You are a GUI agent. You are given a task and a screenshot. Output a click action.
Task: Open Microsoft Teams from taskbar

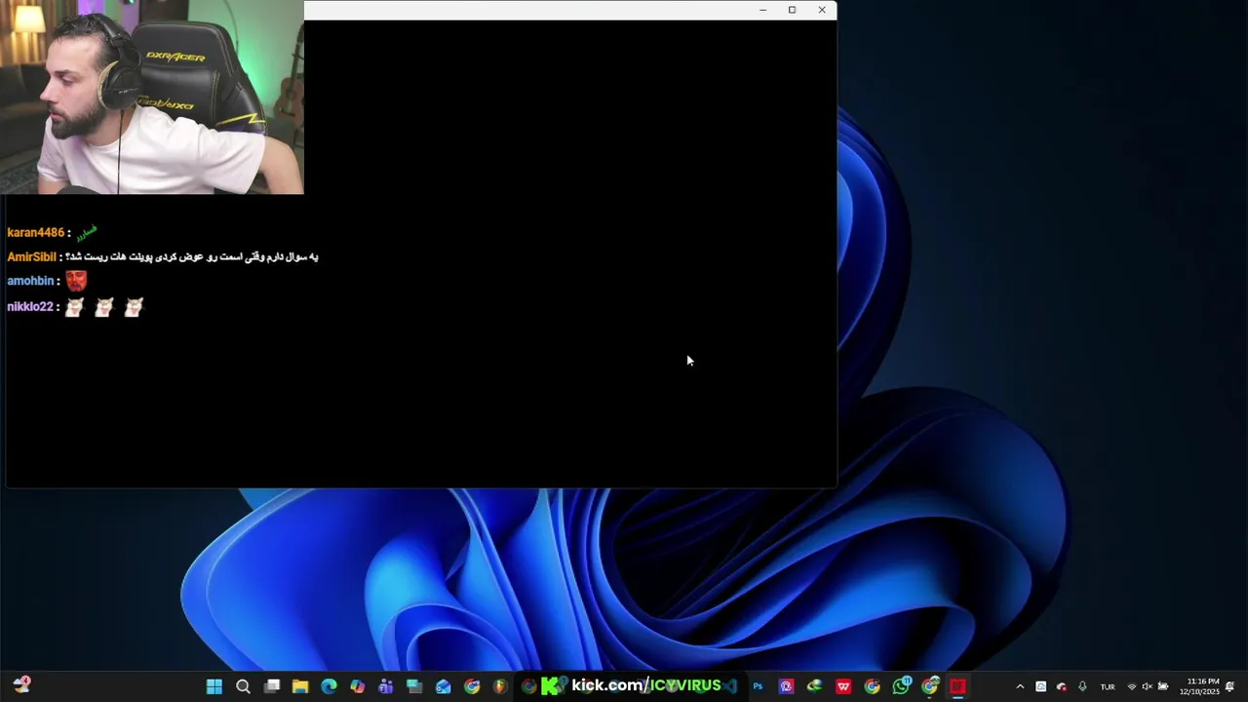(x=385, y=686)
